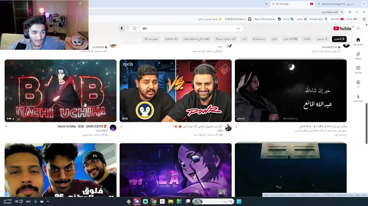Click the YouTube search input field
368x206 pixels.
coord(192,28)
